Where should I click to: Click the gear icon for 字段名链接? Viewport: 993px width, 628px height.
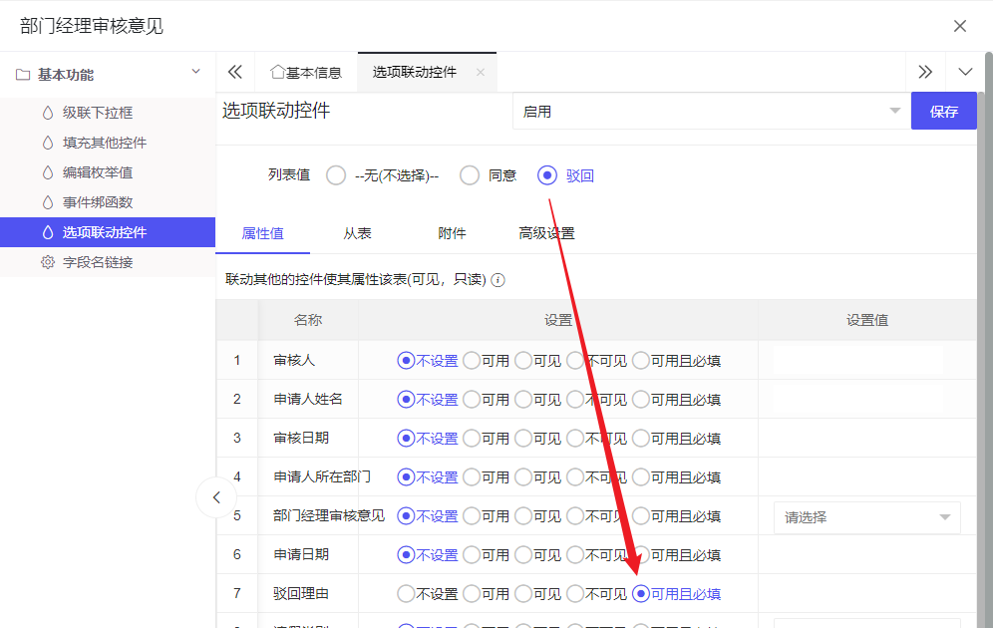click(x=47, y=262)
